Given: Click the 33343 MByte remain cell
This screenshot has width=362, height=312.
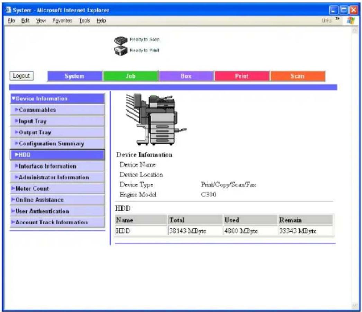Looking at the screenshot, I should (306, 231).
